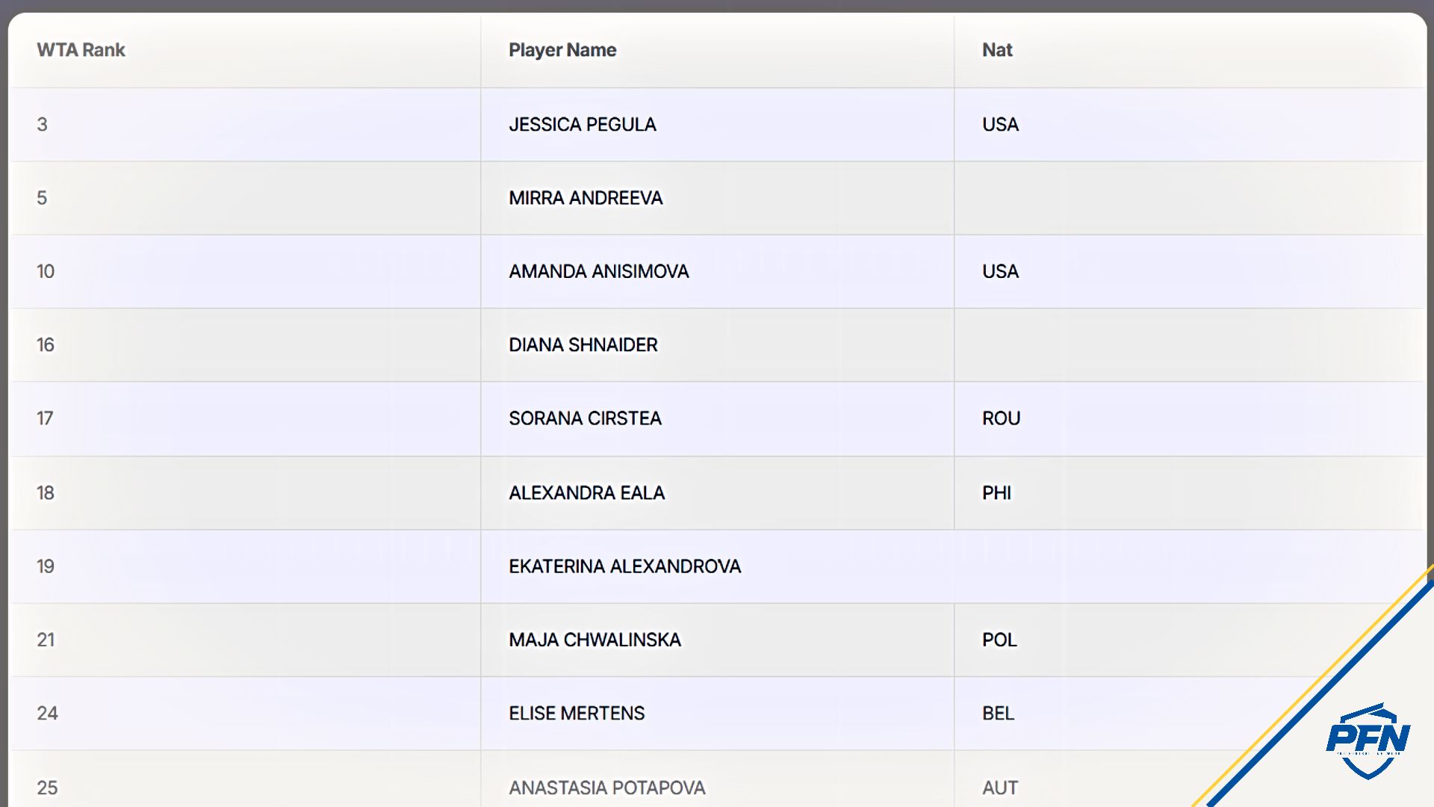The width and height of the screenshot is (1434, 807).
Task: Select EKATERINA ALEXANDROVA in the table
Action: (625, 566)
